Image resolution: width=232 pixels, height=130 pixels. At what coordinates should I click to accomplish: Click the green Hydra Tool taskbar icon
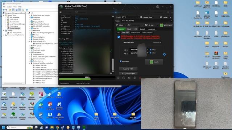point(84,127)
